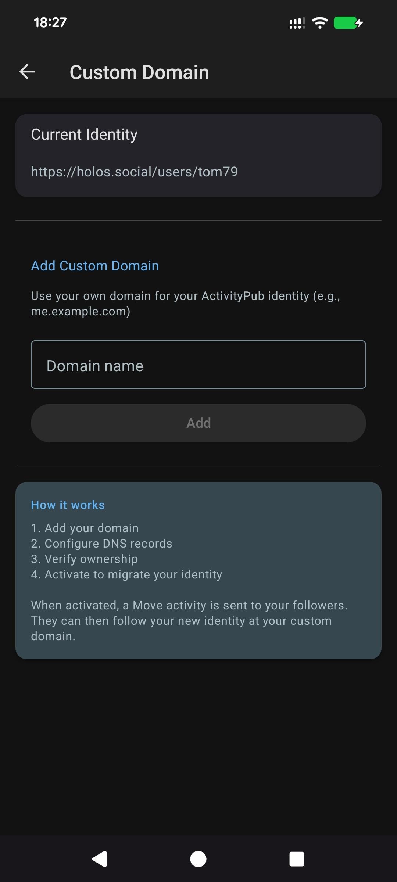
Task: Select the Custom Domain title
Action: click(140, 72)
